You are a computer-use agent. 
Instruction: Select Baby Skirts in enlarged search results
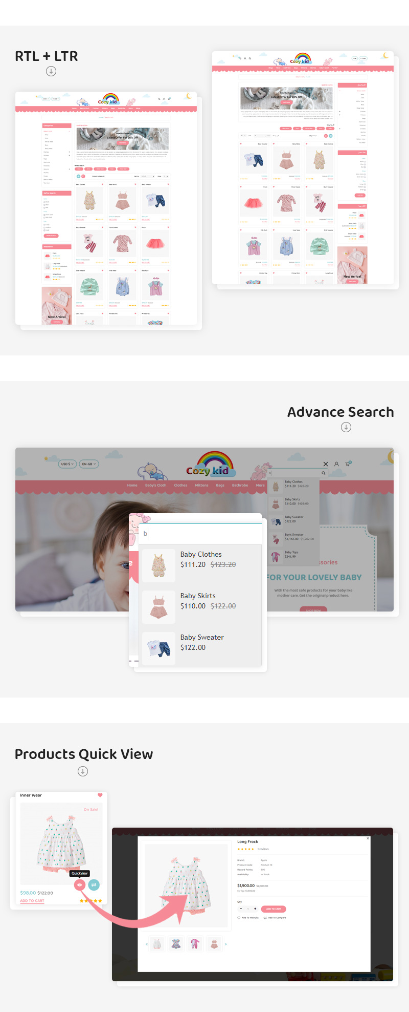pyautogui.click(x=198, y=596)
